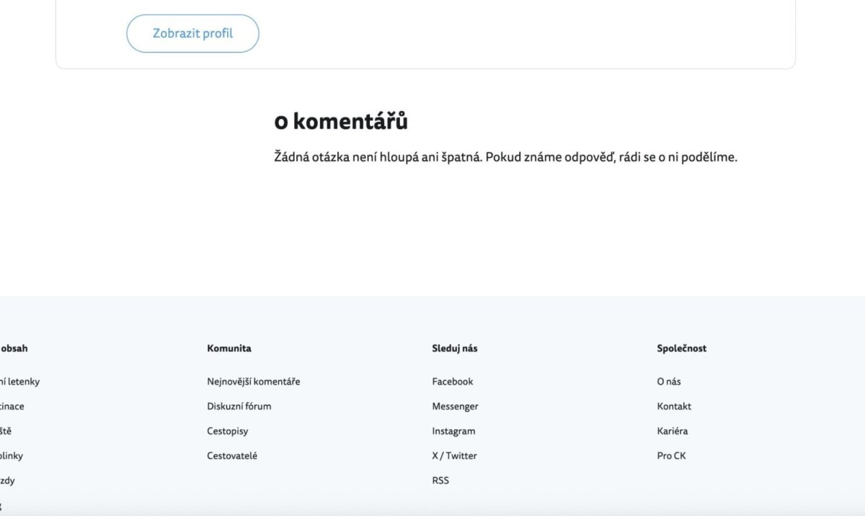Click footer link ending in 'olinky'

(12, 455)
